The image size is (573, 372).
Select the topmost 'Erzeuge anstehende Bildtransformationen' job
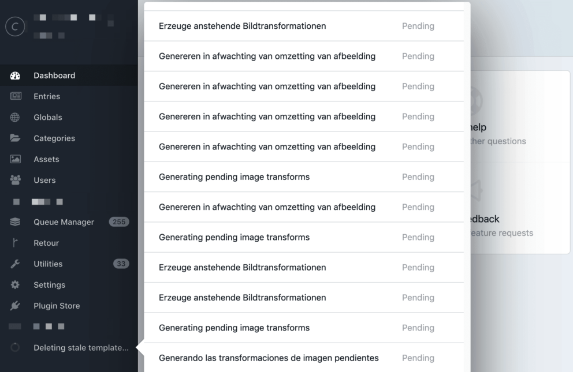tap(242, 26)
